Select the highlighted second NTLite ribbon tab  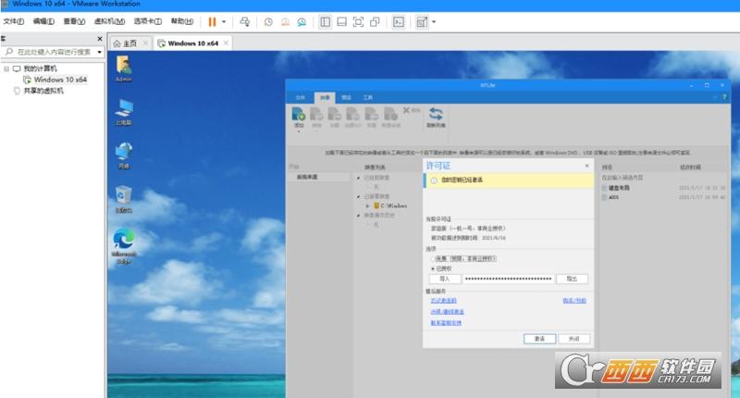[x=325, y=97]
